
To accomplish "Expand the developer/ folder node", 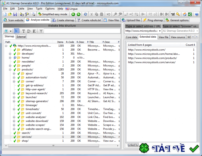I will pos(10,54).
